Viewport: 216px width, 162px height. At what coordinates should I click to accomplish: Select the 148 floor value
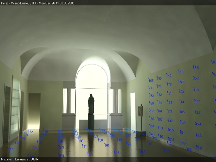[x=119, y=140]
